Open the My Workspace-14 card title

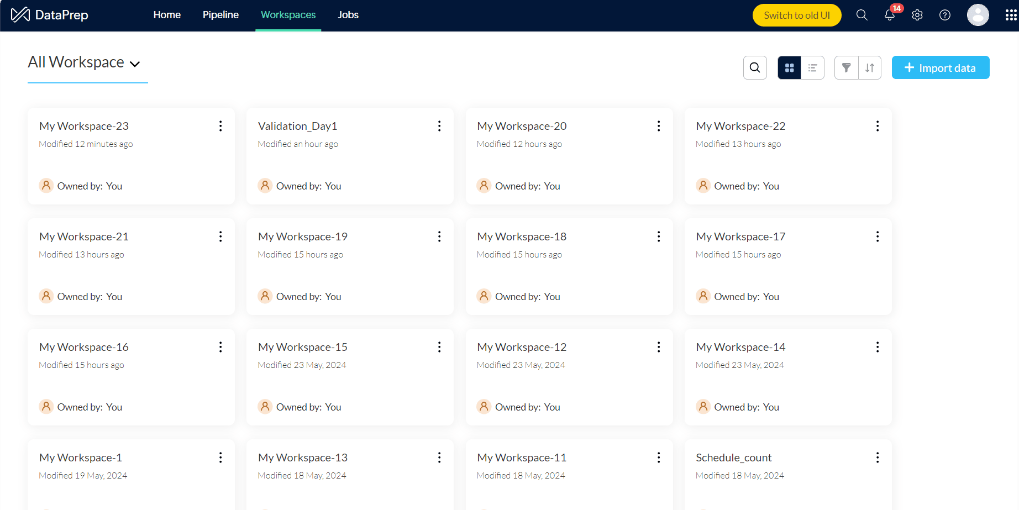(740, 347)
